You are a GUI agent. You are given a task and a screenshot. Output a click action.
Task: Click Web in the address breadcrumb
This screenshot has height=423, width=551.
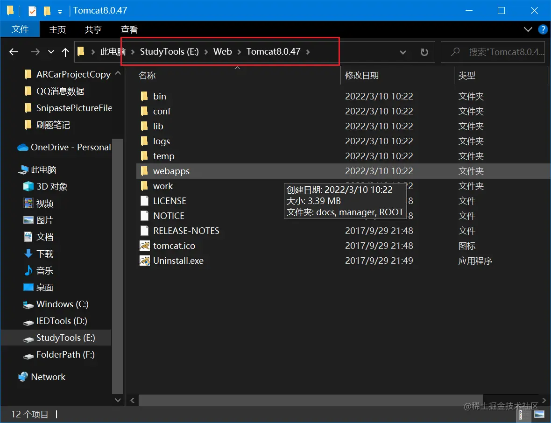click(x=222, y=52)
